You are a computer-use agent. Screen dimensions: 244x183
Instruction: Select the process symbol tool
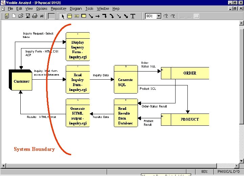tap(69, 16)
